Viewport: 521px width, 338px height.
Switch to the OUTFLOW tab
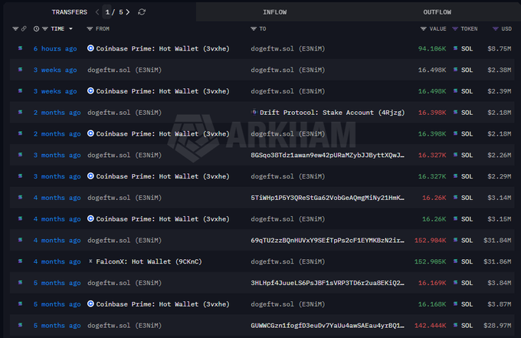(437, 12)
